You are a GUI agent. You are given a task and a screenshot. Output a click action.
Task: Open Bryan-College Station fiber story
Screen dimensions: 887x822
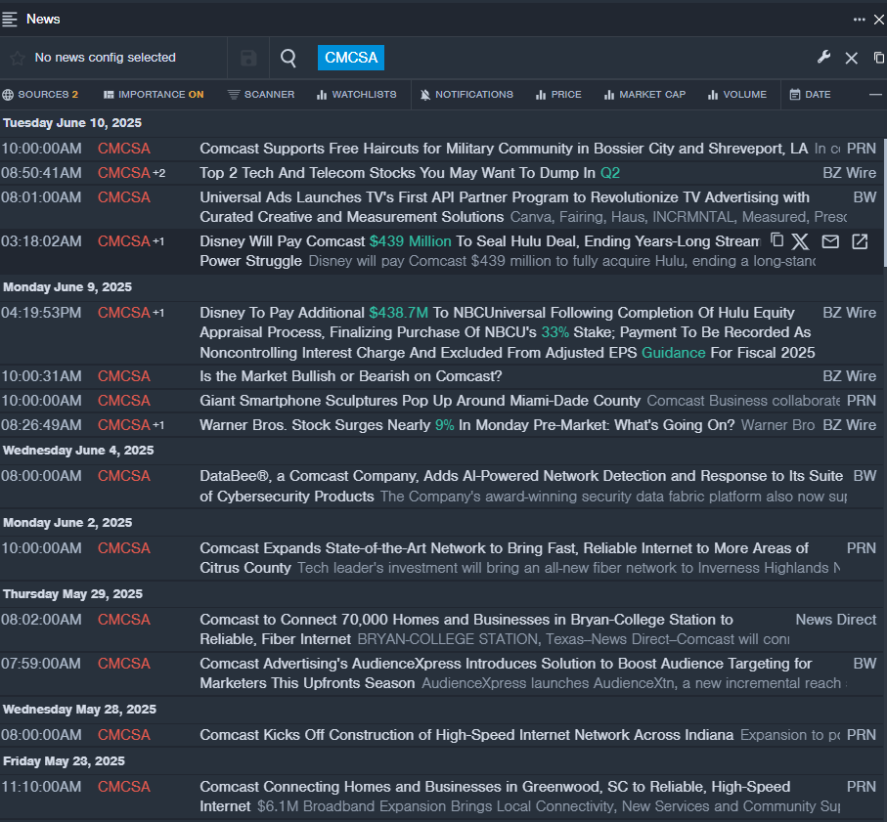466,629
